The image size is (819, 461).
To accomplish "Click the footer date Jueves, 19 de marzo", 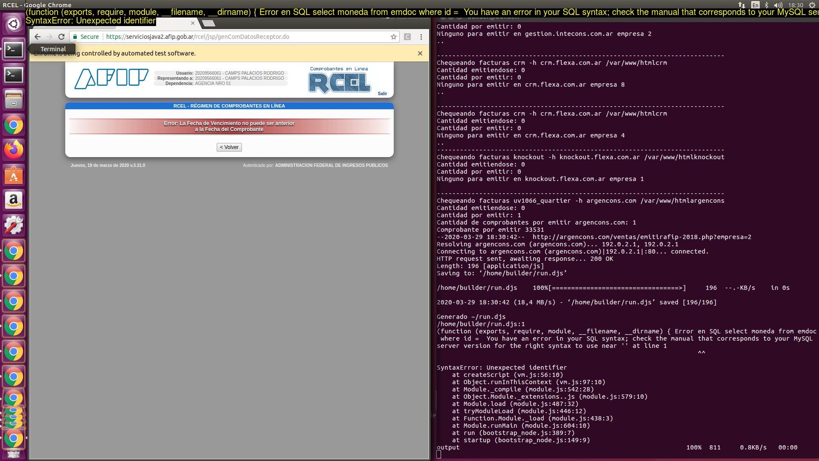I will click(108, 166).
